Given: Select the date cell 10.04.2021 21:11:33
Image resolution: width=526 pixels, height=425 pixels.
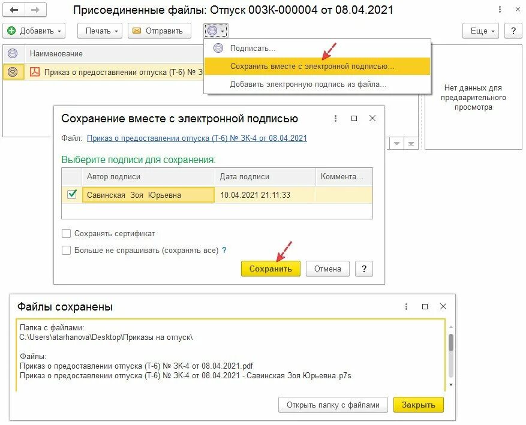Looking at the screenshot, I should tap(265, 195).
